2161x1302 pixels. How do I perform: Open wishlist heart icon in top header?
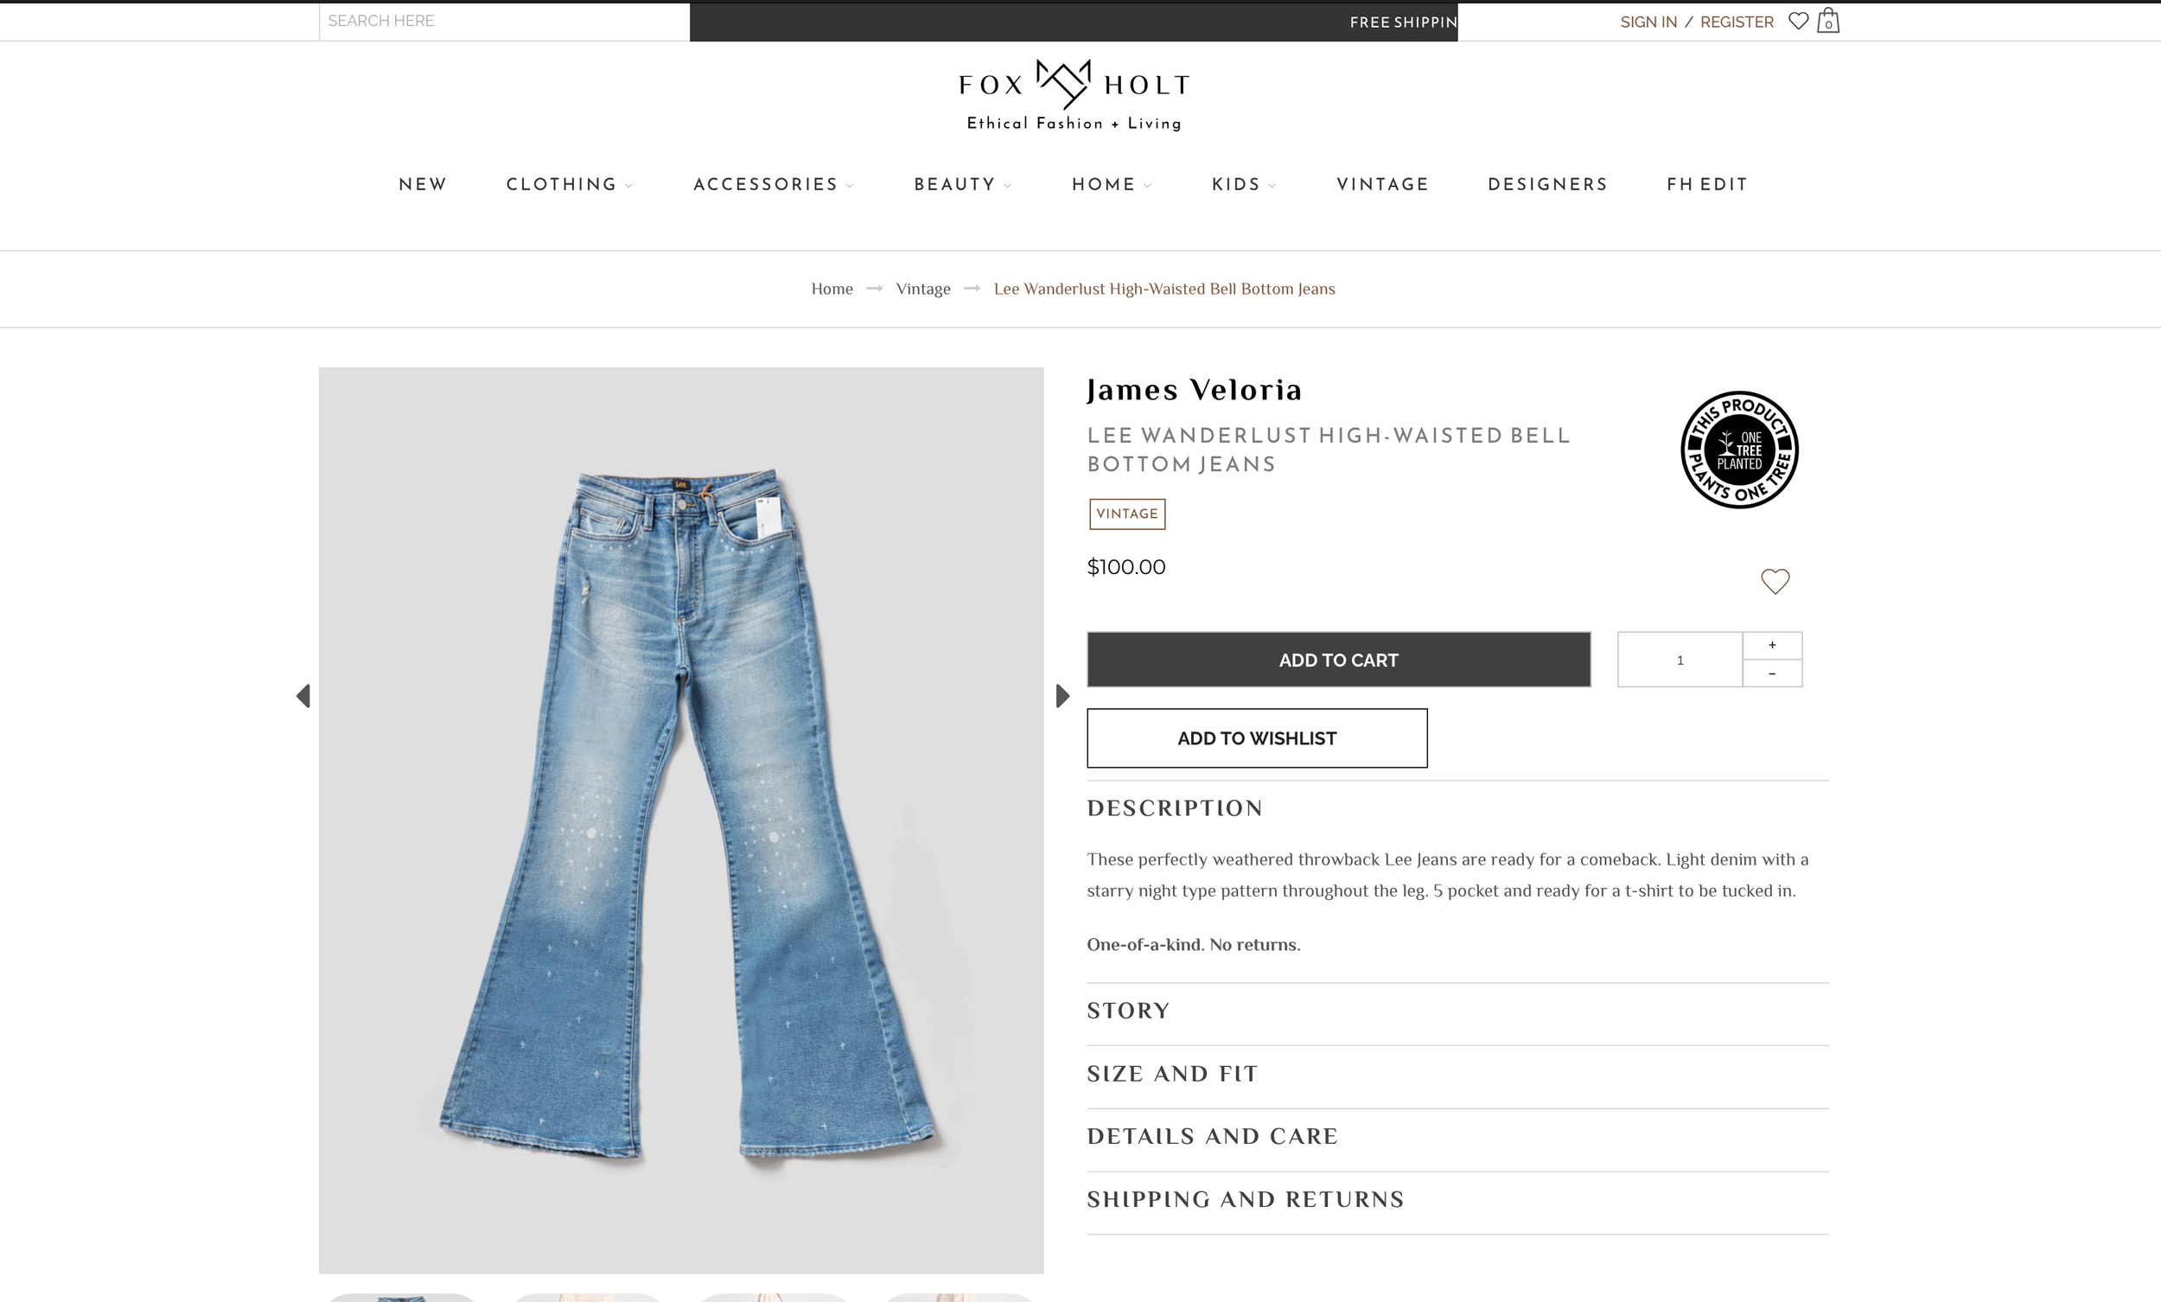[1798, 21]
